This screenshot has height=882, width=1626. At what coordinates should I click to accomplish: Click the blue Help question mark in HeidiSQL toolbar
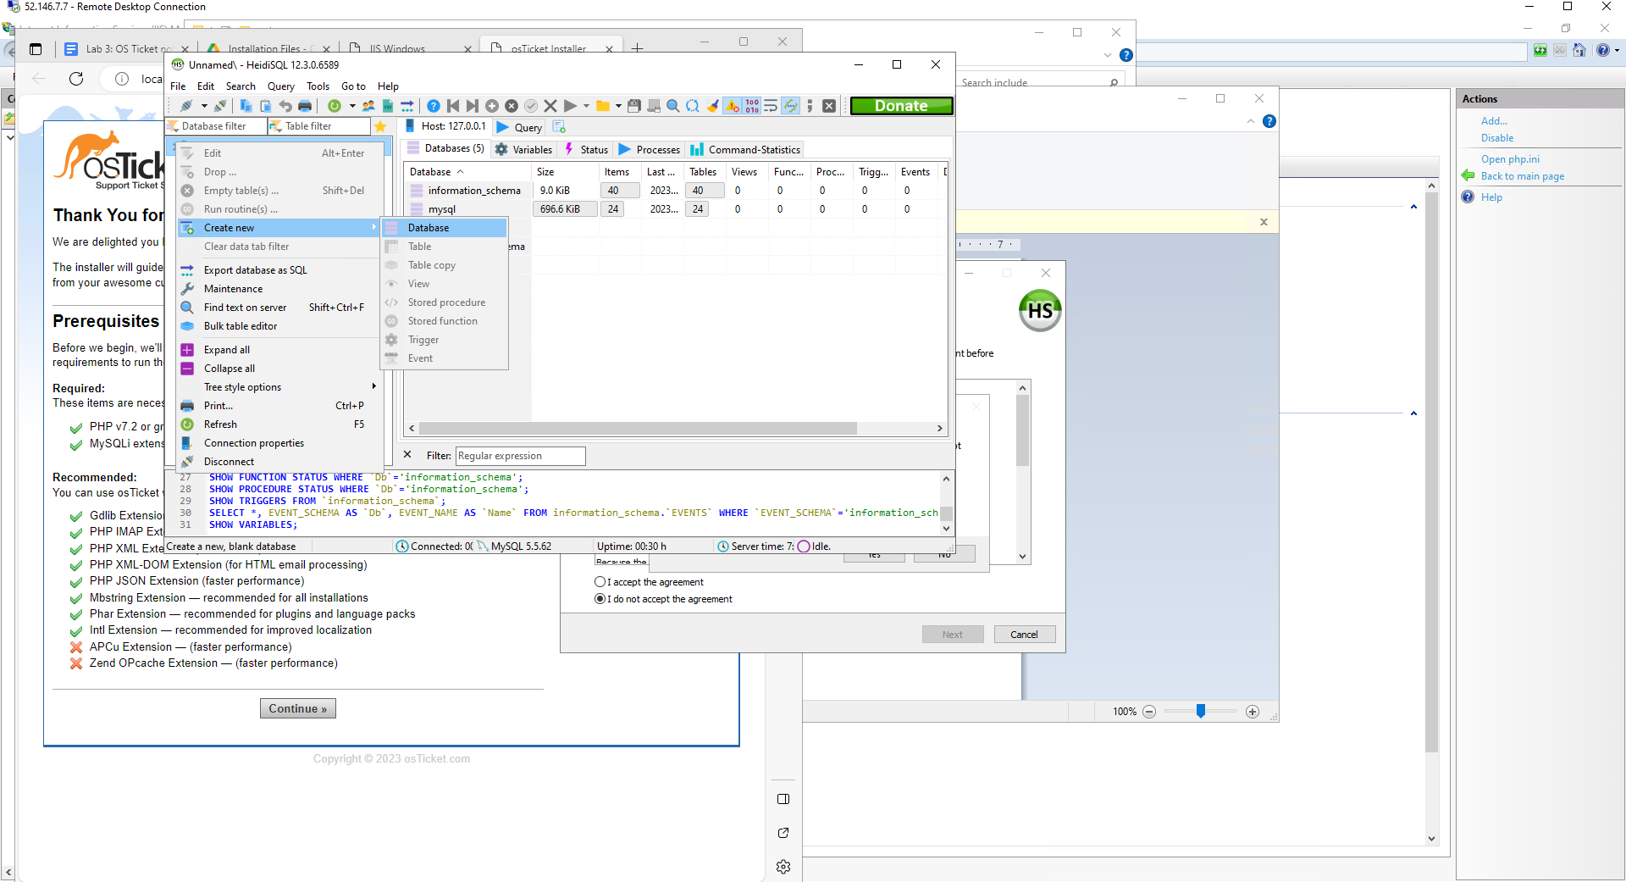click(434, 106)
